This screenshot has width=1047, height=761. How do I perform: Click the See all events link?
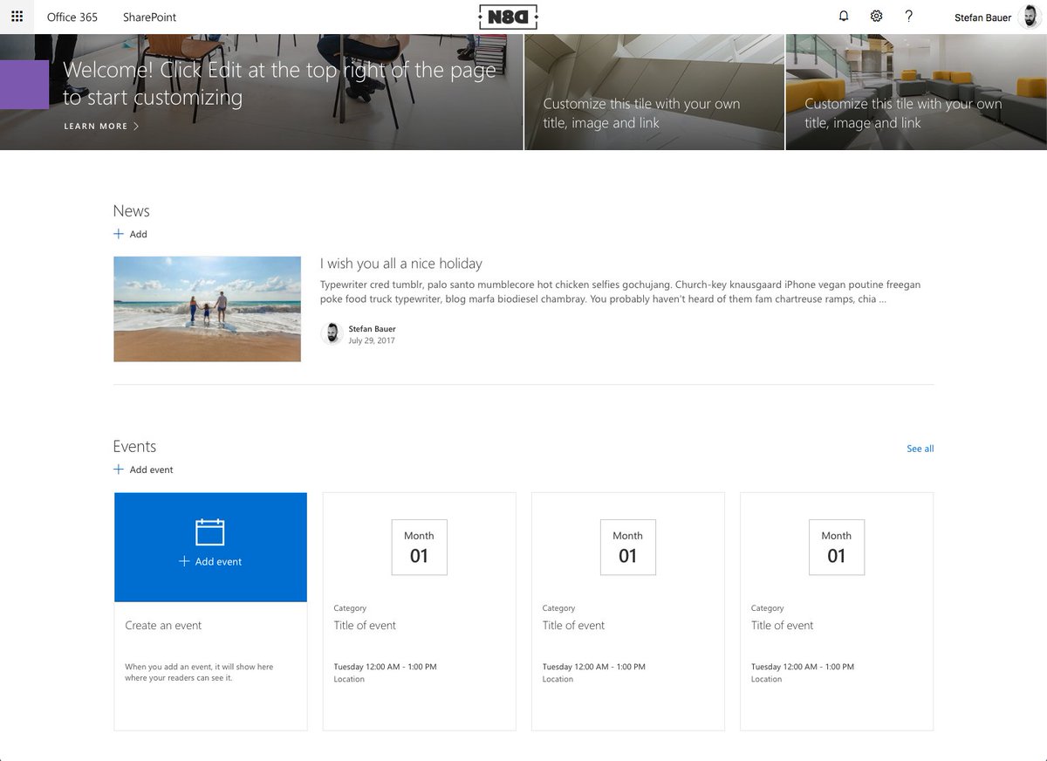pos(920,448)
